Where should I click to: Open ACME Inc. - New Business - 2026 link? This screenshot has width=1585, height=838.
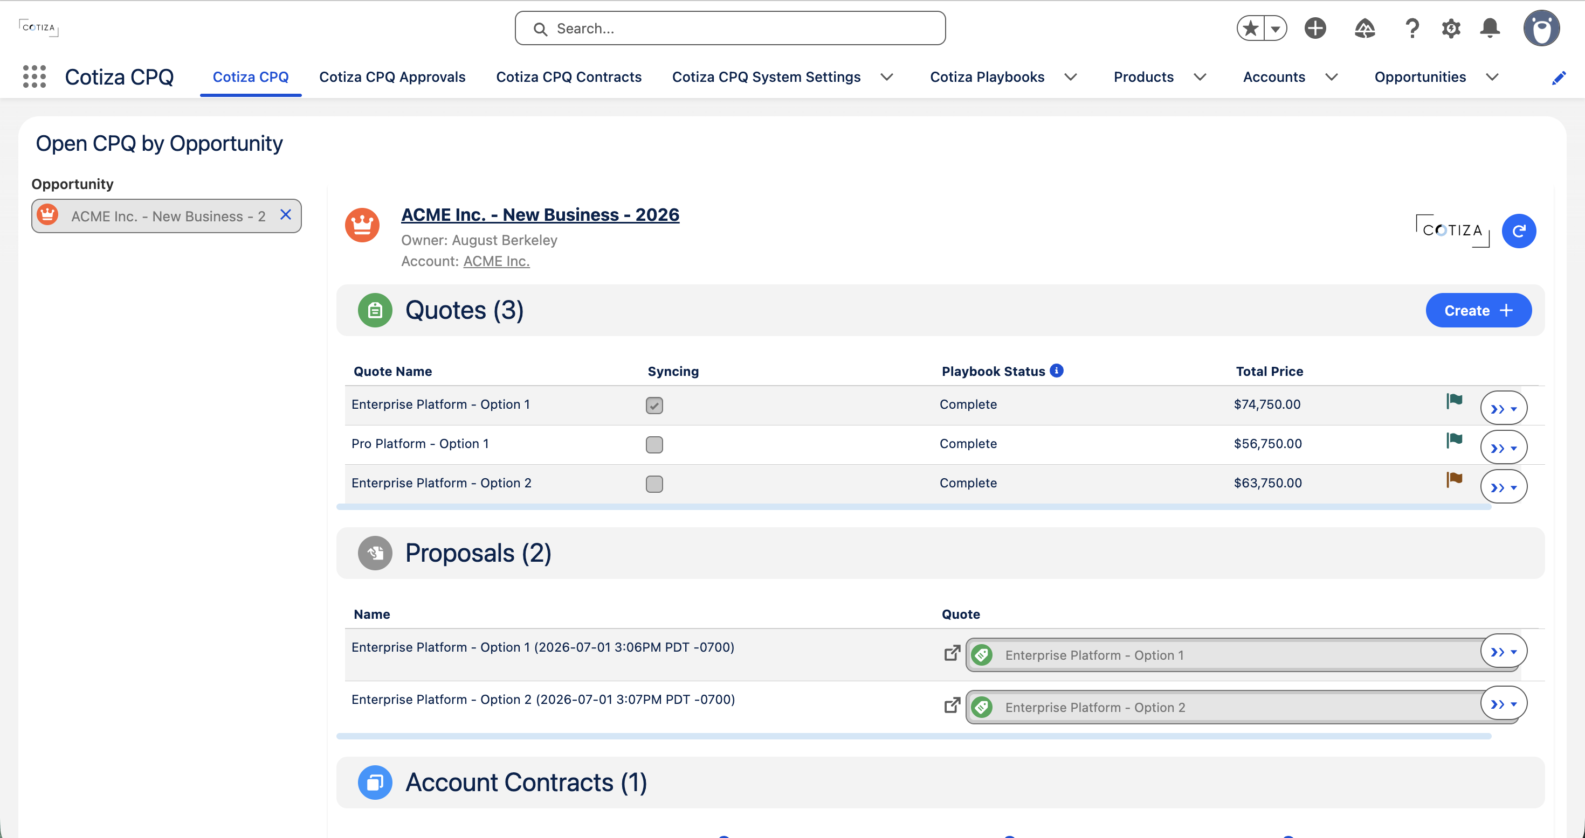(540, 214)
